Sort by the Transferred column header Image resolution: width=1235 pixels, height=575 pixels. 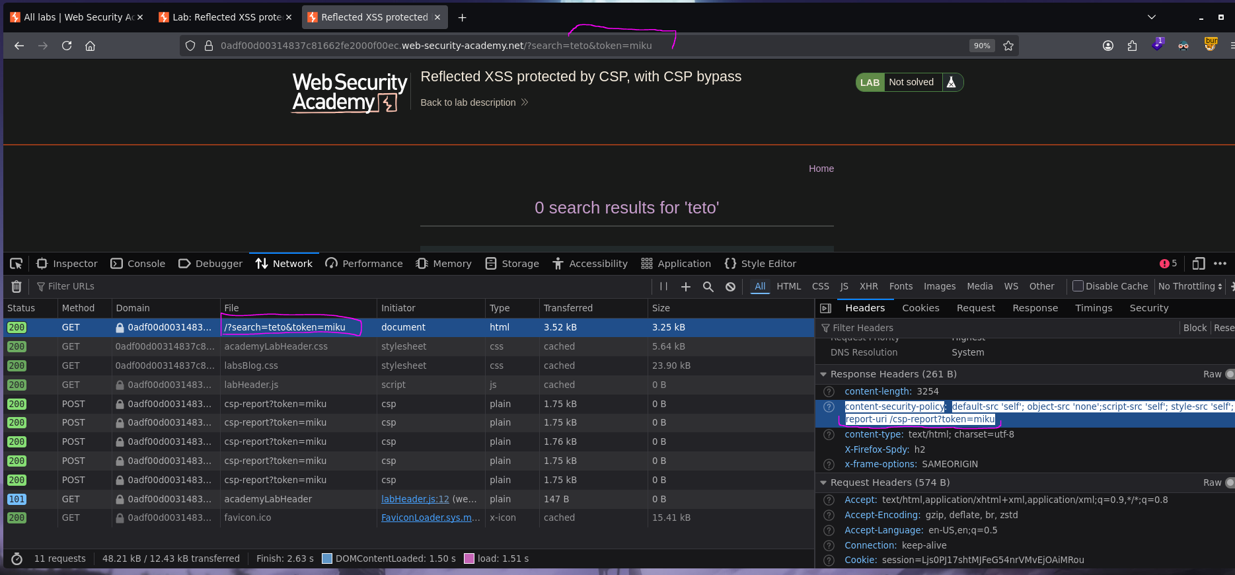click(x=593, y=308)
